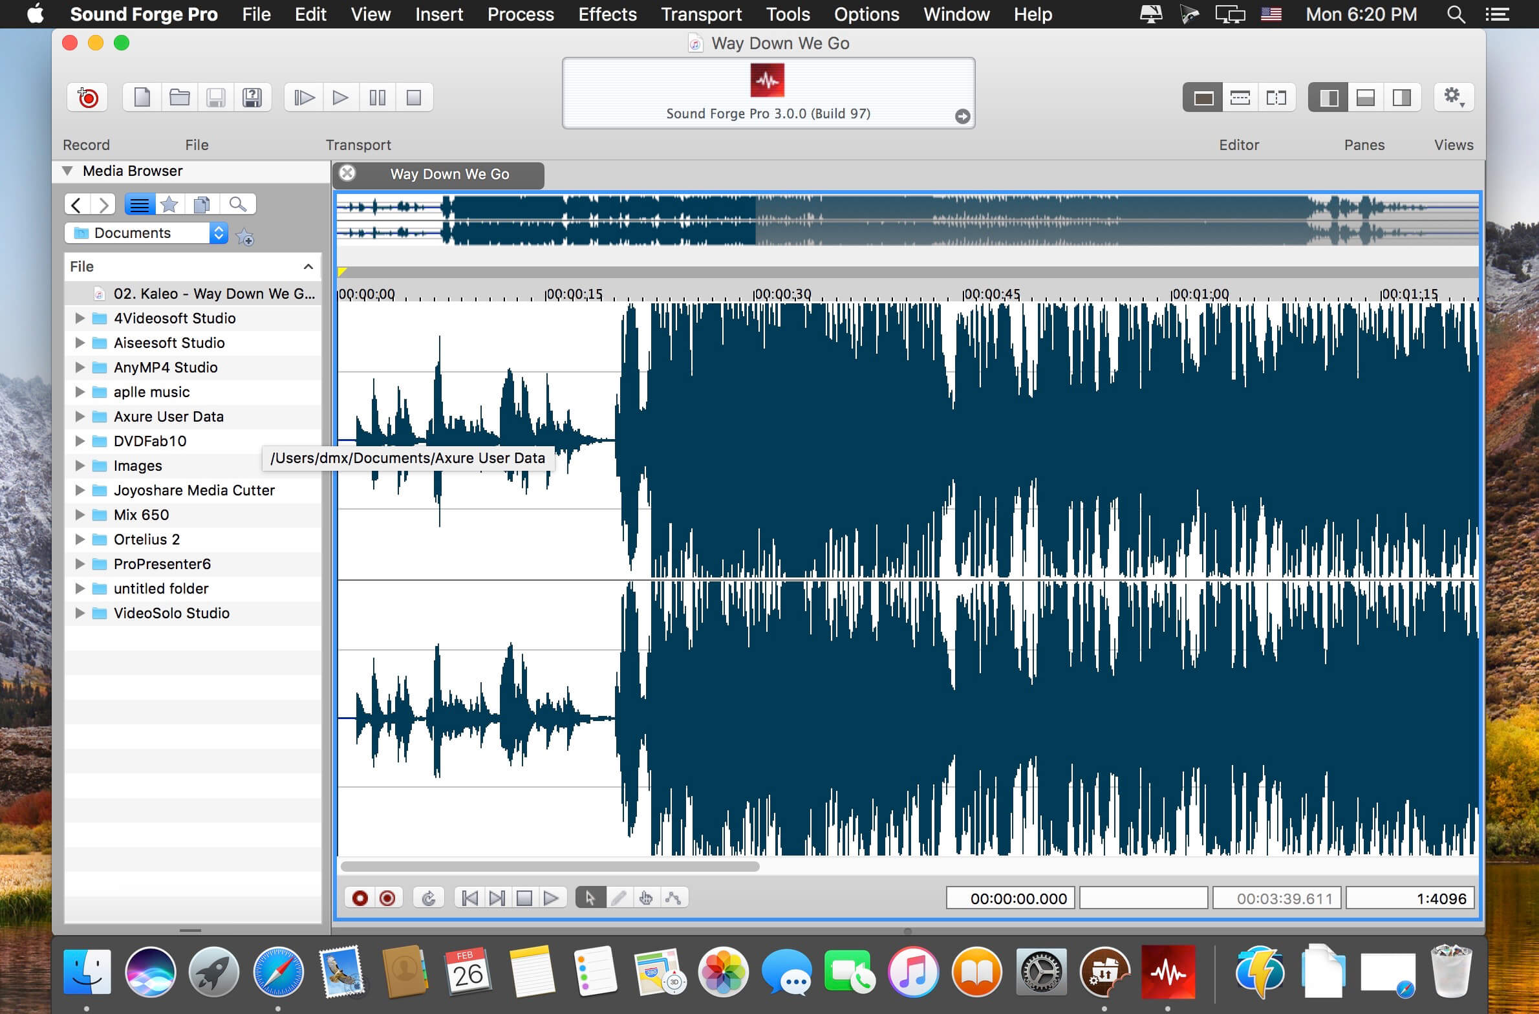Click the Save As disk icon
This screenshot has height=1014, width=1539.
pyautogui.click(x=252, y=98)
